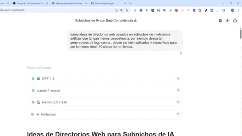Viewport: 242px width, 136px height.
Task: Open the Pinterest extension
Action: click(176, 10)
